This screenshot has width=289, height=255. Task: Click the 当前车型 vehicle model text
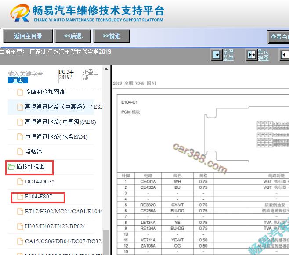55,51
